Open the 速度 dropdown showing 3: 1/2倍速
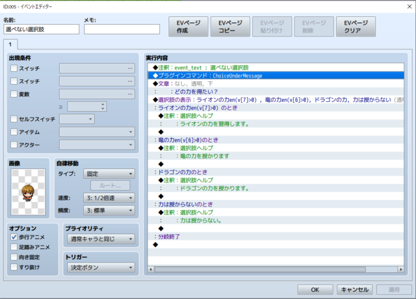The height and width of the screenshot is (299, 416). pos(109,198)
